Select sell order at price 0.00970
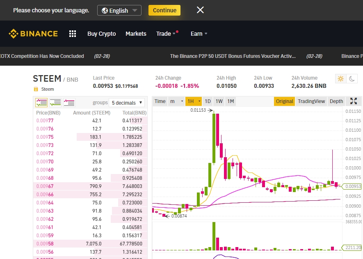363x259 pixels. coord(90,162)
